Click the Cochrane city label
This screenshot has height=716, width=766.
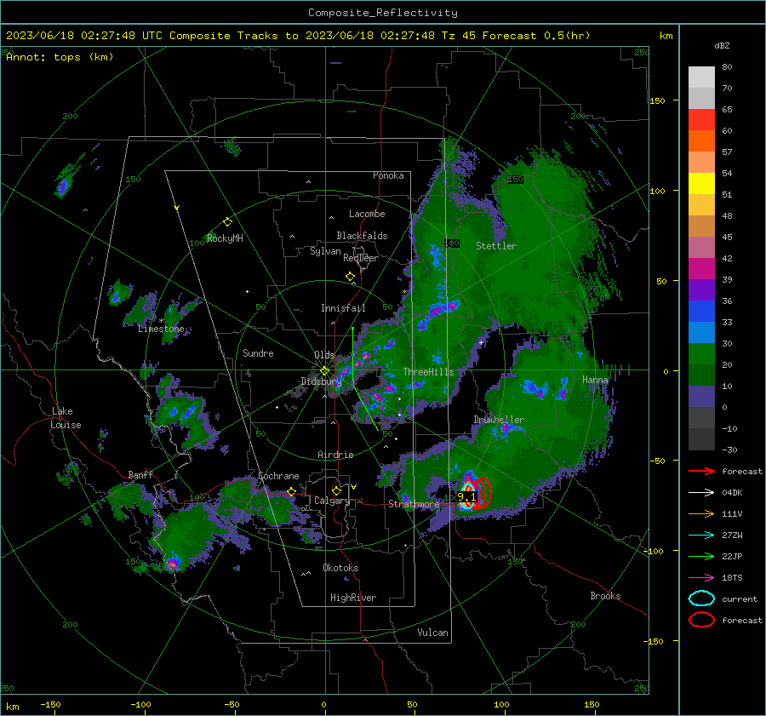pos(278,476)
